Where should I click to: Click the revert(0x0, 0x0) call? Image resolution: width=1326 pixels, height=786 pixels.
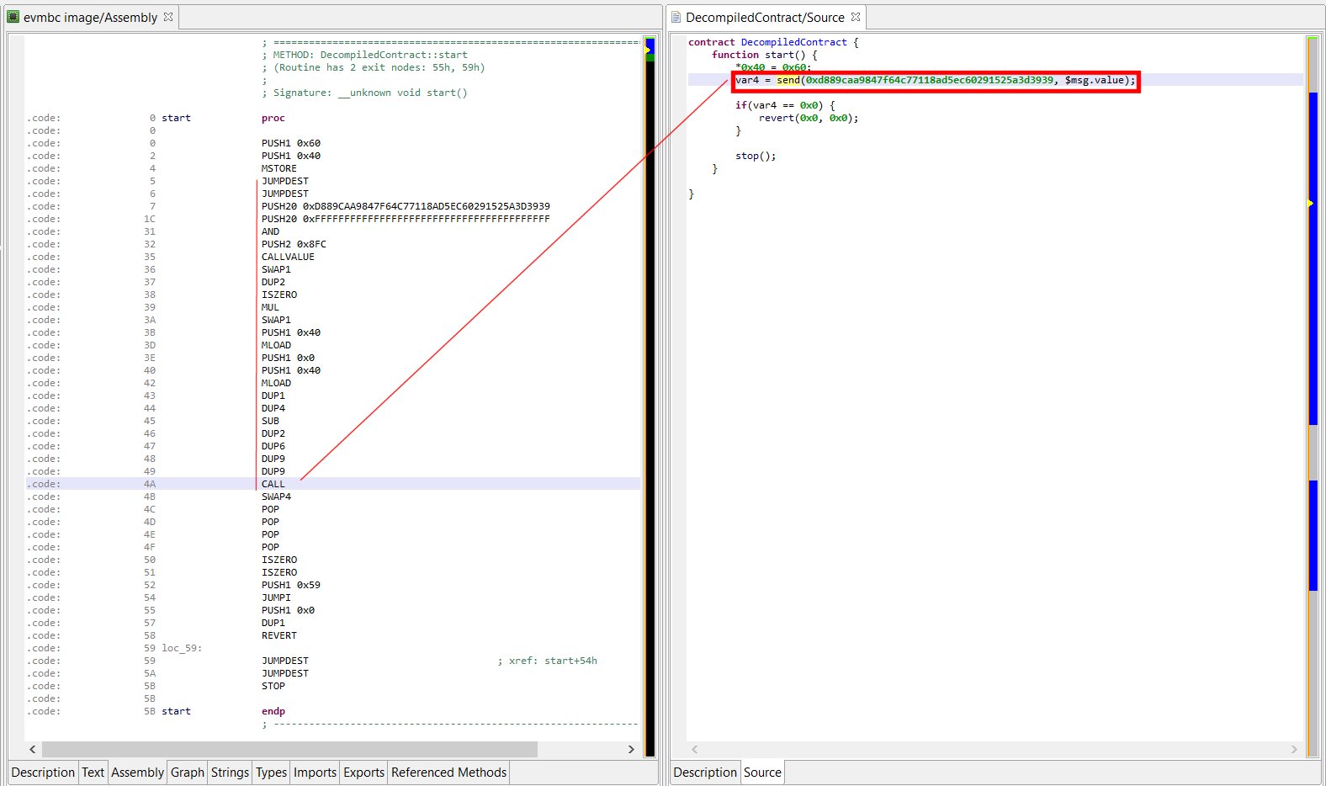(809, 118)
